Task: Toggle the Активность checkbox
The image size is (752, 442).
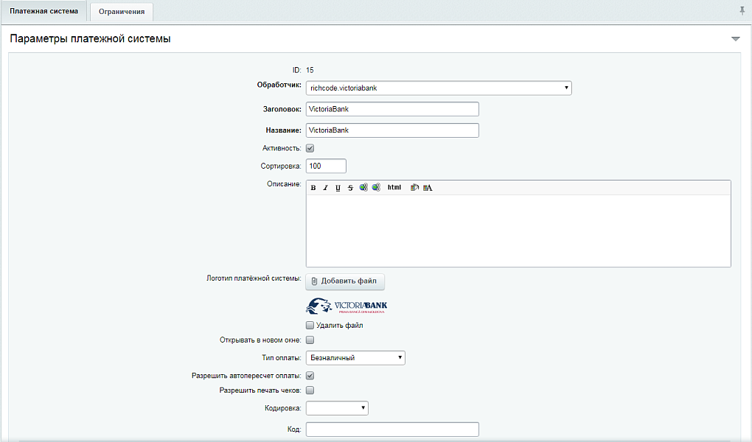Action: (x=310, y=148)
